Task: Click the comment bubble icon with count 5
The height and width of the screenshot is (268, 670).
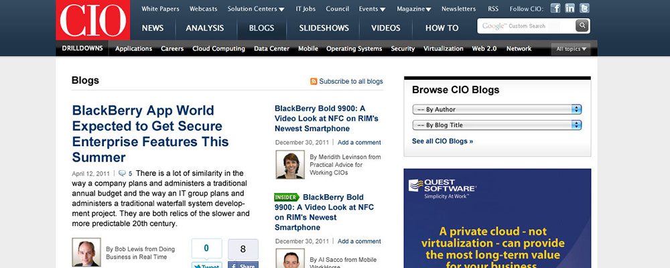Action: click(122, 174)
